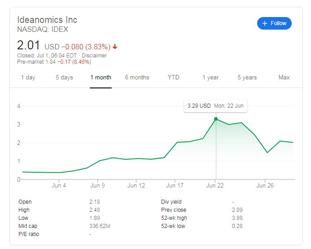The height and width of the screenshot is (249, 311).
Task: Click the NASDAQ: IDEX ticker text
Action: pyautogui.click(x=43, y=30)
